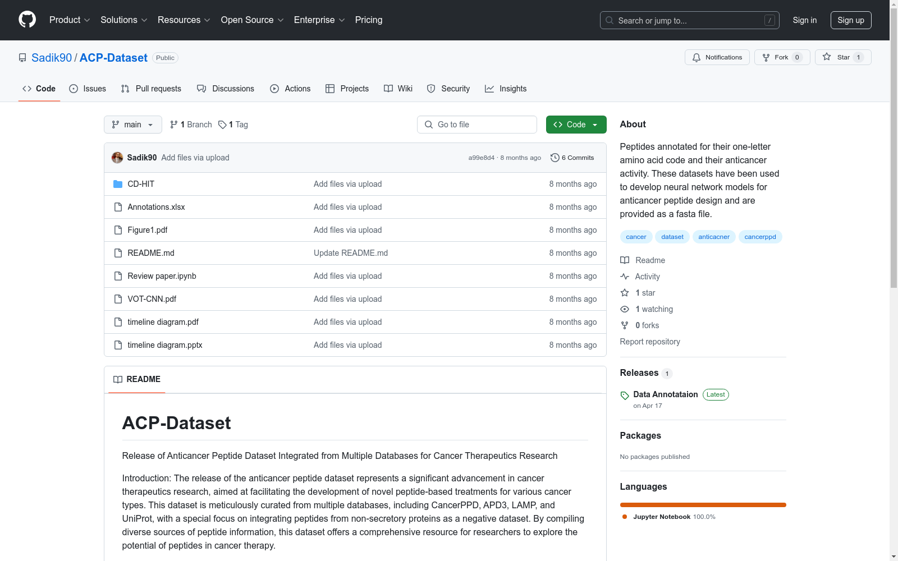Click the history clock icon beside Commits

point(555,158)
